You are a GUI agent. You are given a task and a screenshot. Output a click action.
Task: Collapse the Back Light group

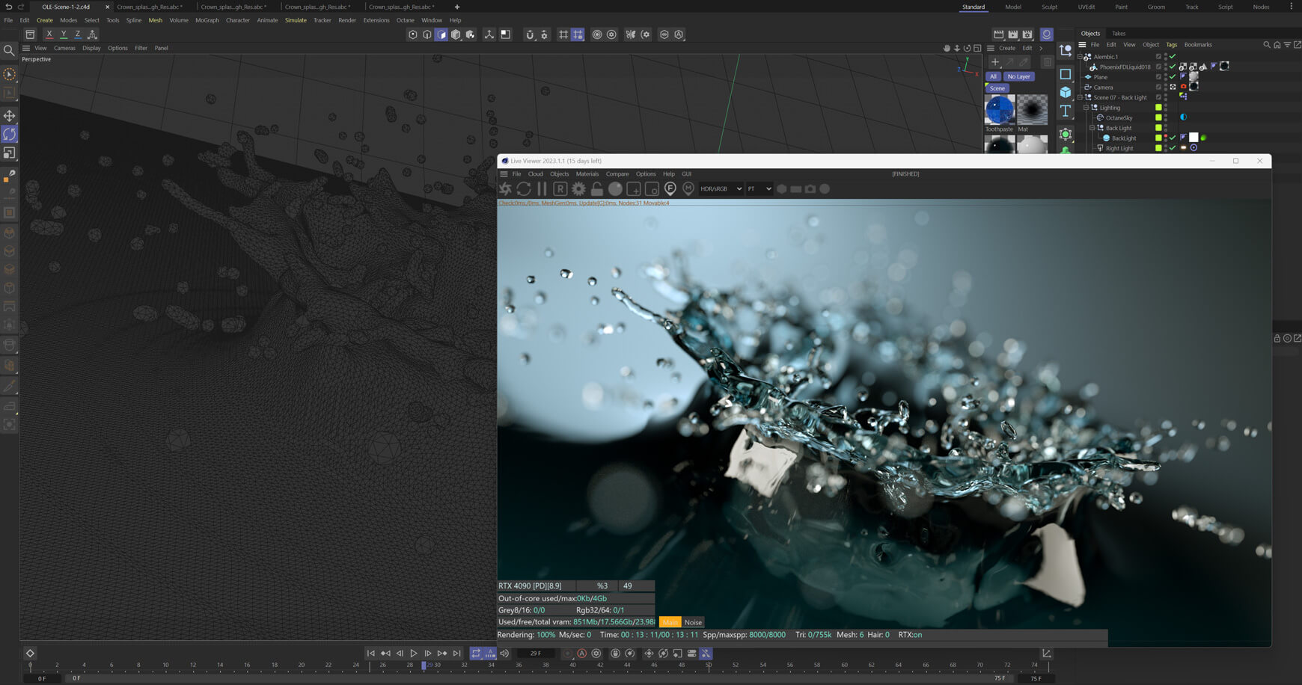(1092, 128)
